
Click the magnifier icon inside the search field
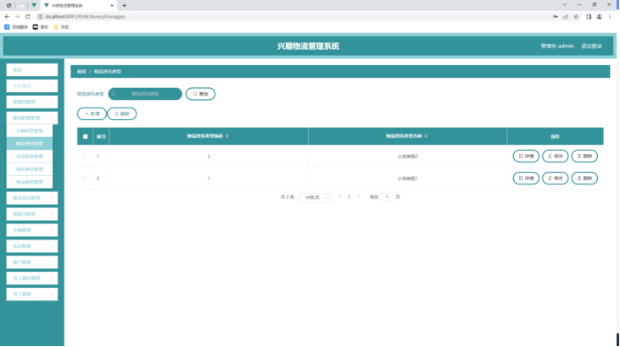pyautogui.click(x=114, y=94)
